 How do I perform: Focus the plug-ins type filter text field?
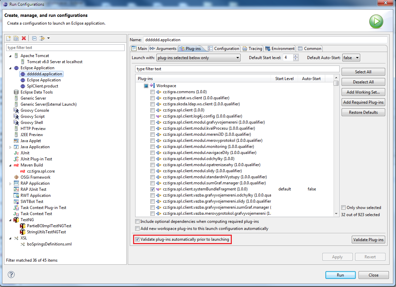[x=237, y=69]
